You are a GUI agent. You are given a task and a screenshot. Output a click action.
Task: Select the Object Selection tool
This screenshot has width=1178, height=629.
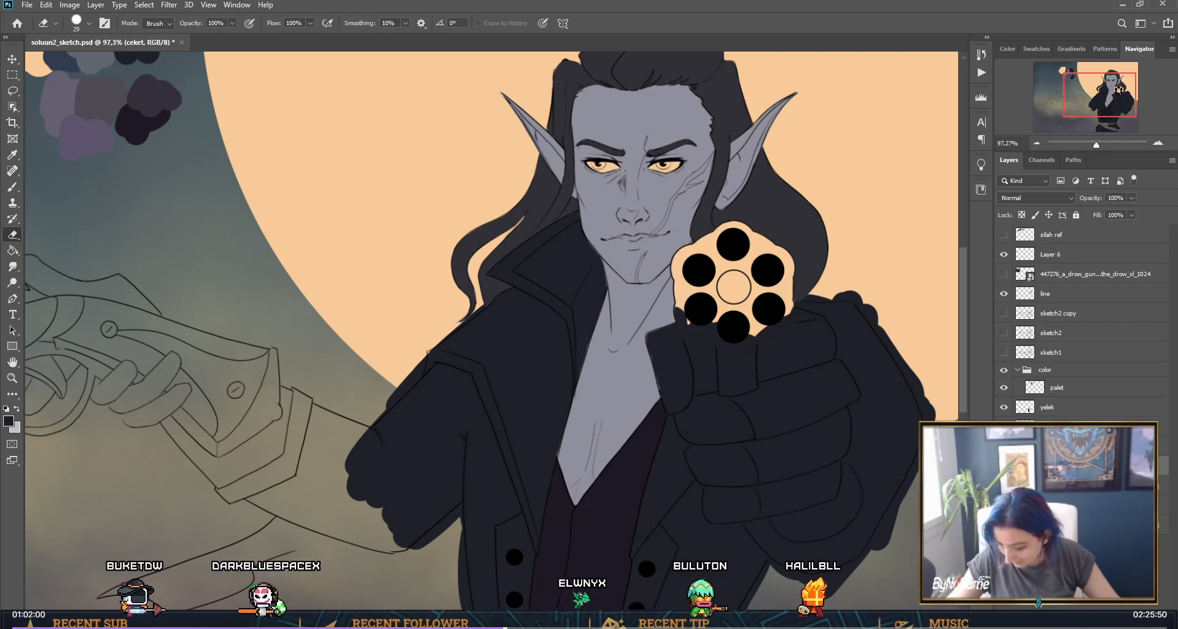12,107
